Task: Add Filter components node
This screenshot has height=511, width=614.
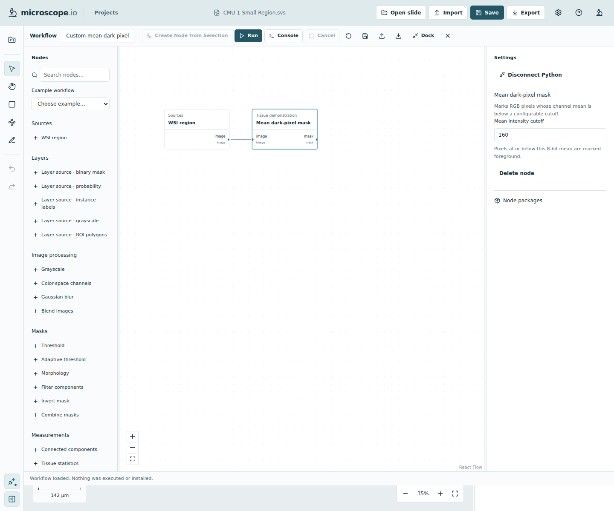Action: click(x=70, y=387)
